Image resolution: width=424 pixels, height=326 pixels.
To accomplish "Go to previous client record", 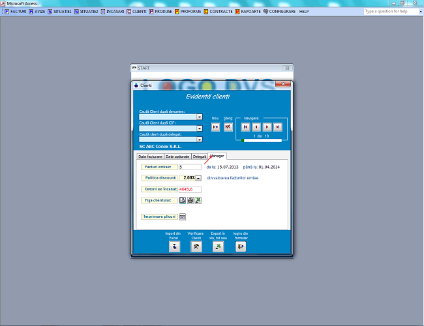I will point(256,127).
